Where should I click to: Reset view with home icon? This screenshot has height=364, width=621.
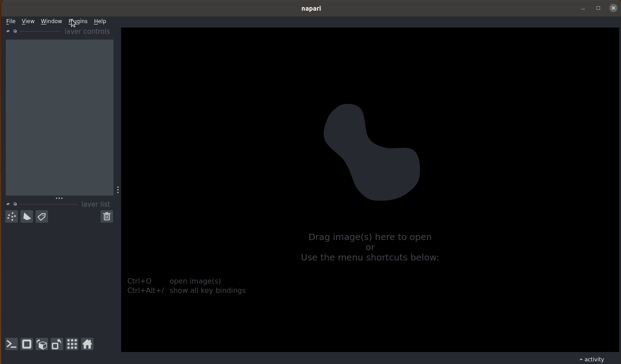point(87,344)
